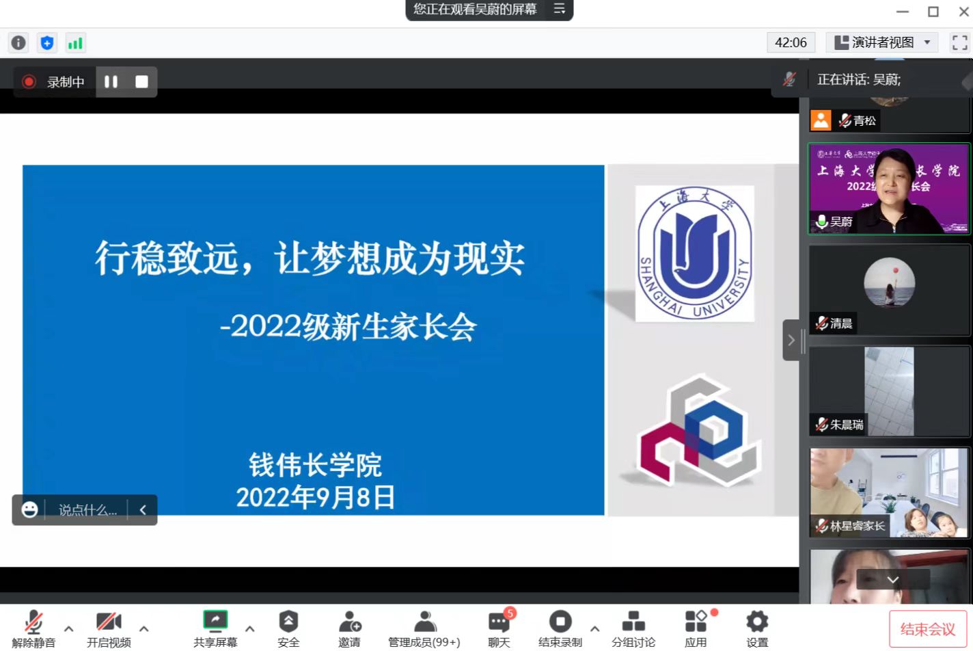Click the blue security shield icon

click(x=46, y=43)
